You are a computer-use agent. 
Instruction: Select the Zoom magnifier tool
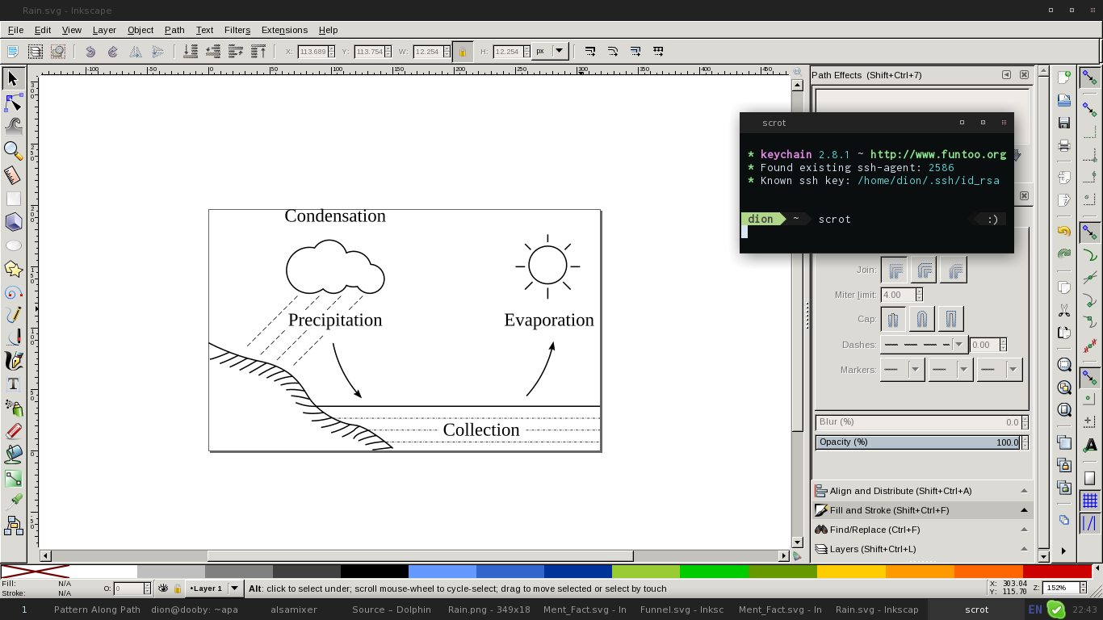pos(13,150)
